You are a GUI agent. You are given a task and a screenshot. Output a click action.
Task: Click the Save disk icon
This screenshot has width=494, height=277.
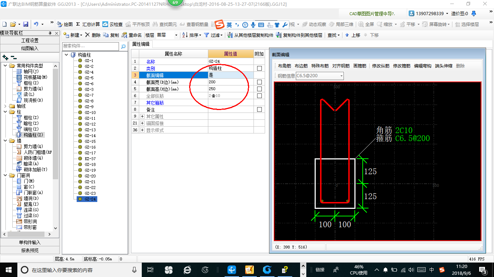tap(26, 24)
